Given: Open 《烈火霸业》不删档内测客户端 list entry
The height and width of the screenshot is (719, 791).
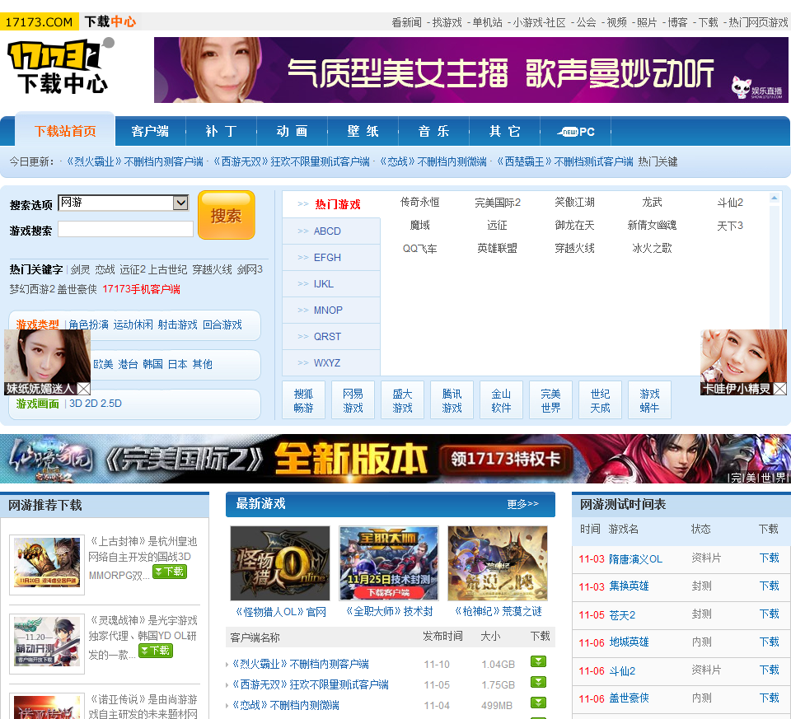Looking at the screenshot, I should pos(300,664).
